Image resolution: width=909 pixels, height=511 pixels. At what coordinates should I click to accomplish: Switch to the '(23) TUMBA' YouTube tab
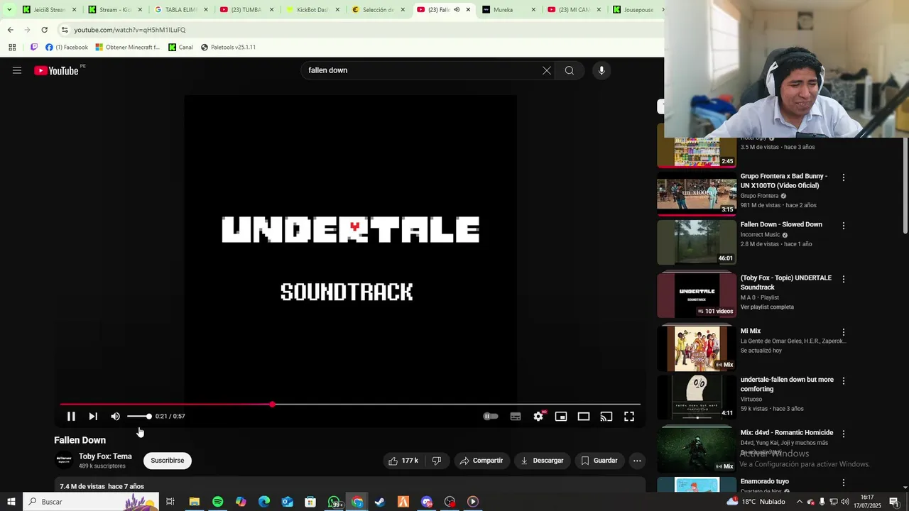[246, 10]
